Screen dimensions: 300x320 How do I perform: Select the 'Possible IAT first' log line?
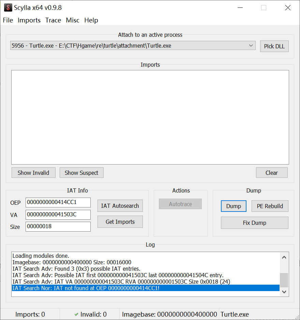click(146, 275)
